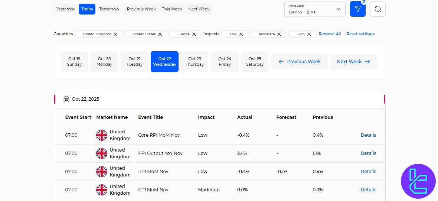Switch to the Yesterday tab
This screenshot has height=201, width=438.
[66, 9]
